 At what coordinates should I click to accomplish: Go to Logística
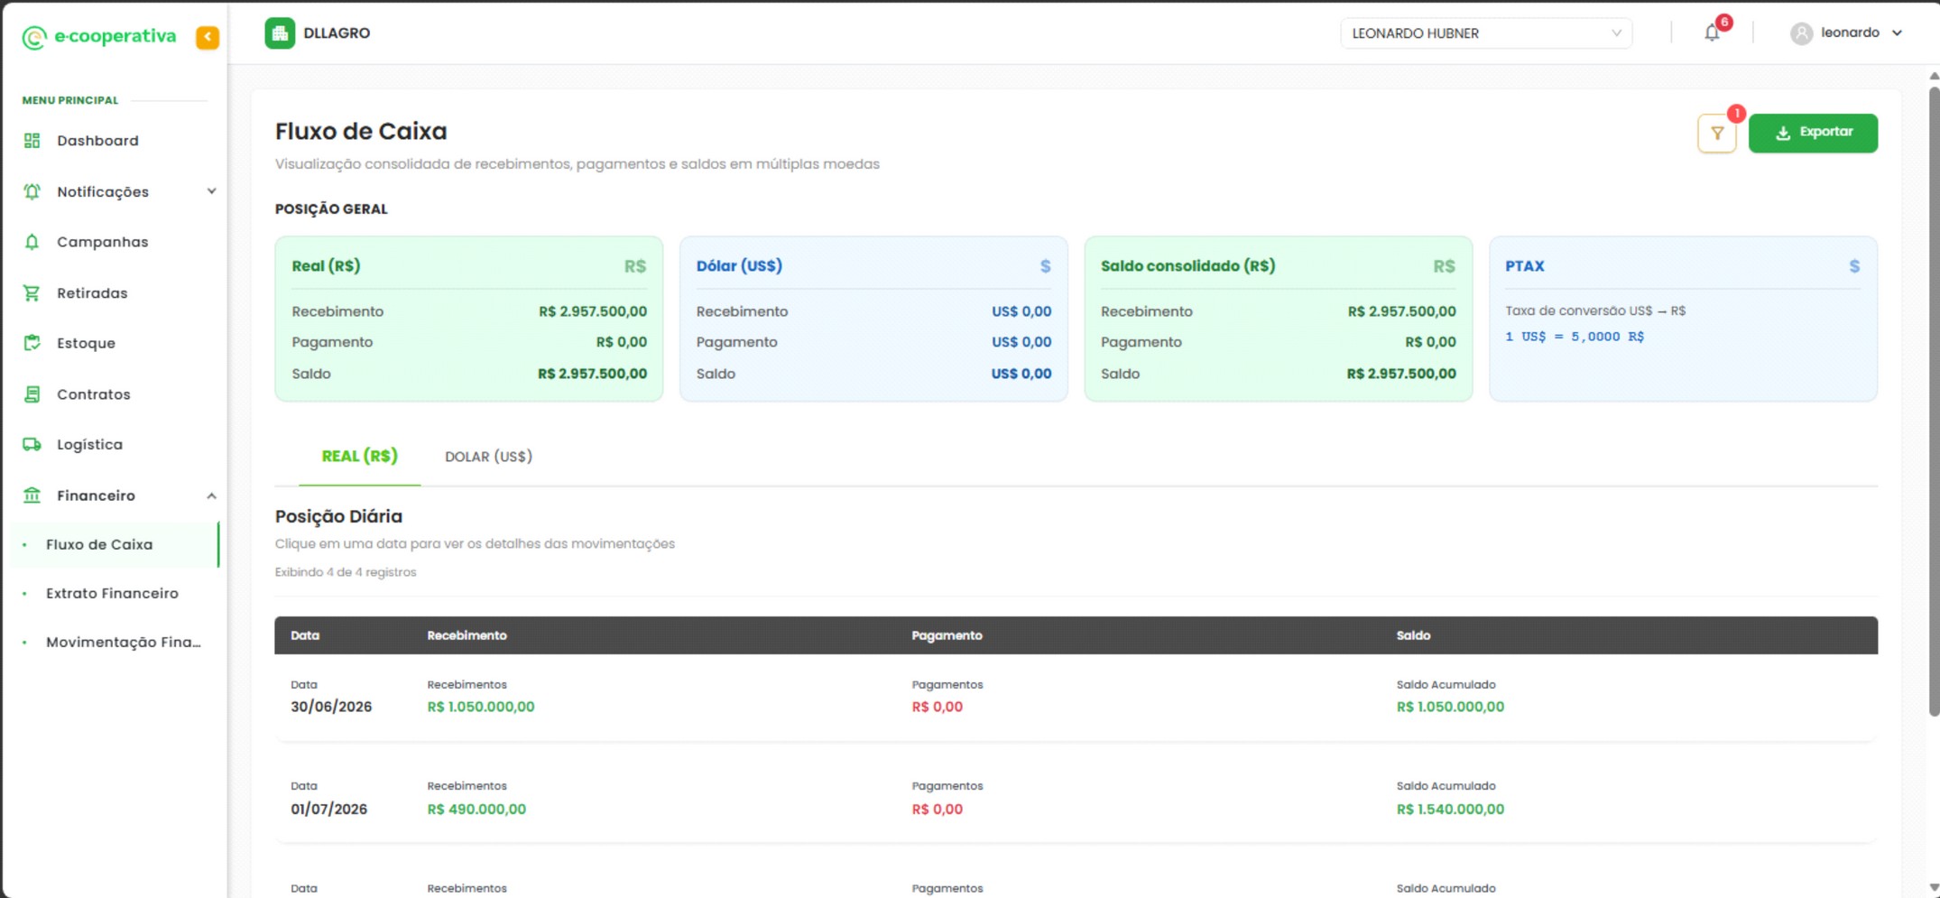click(89, 444)
